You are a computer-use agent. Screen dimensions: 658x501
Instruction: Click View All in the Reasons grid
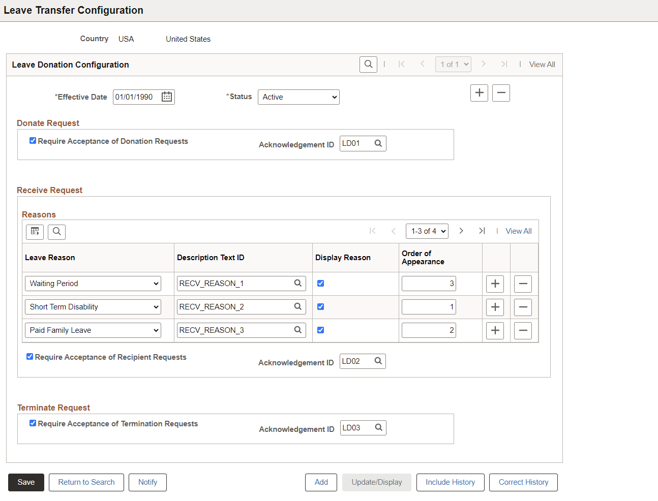pos(518,231)
